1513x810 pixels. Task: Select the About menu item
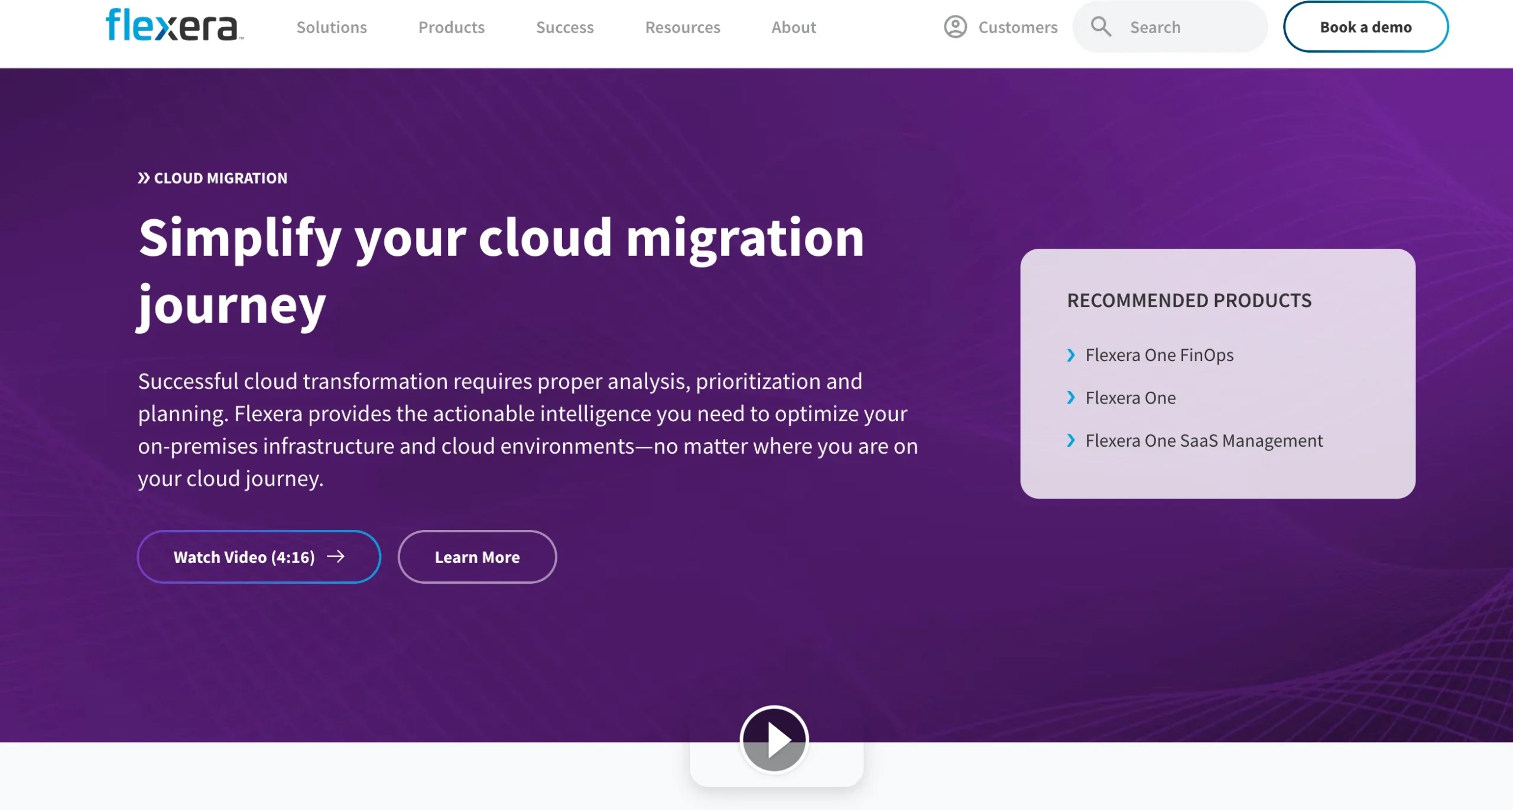coord(793,27)
